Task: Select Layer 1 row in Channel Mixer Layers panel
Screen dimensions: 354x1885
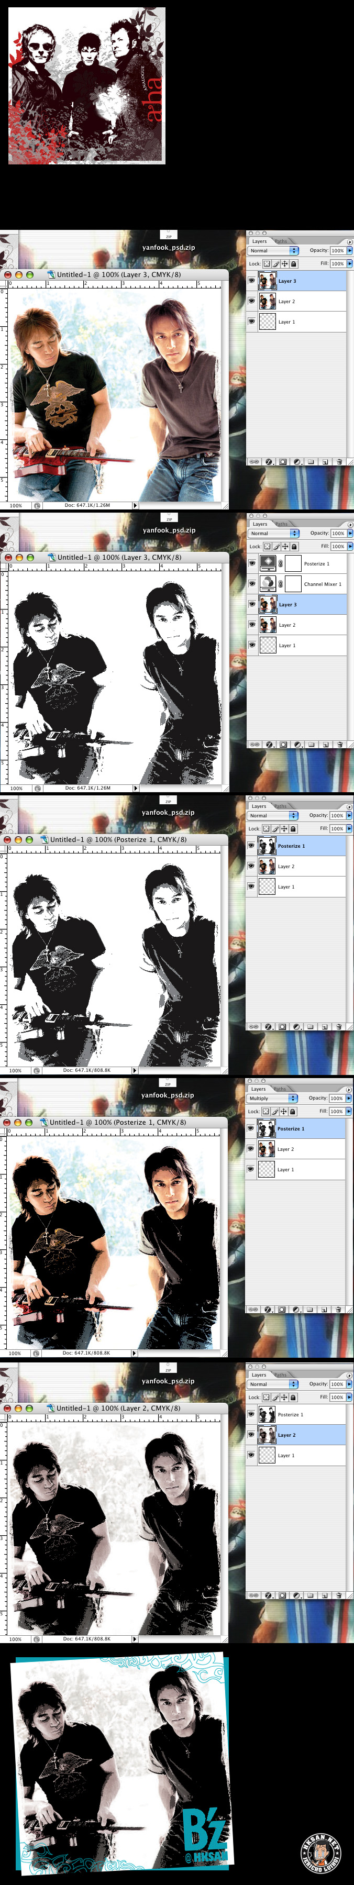Action: 296,646
